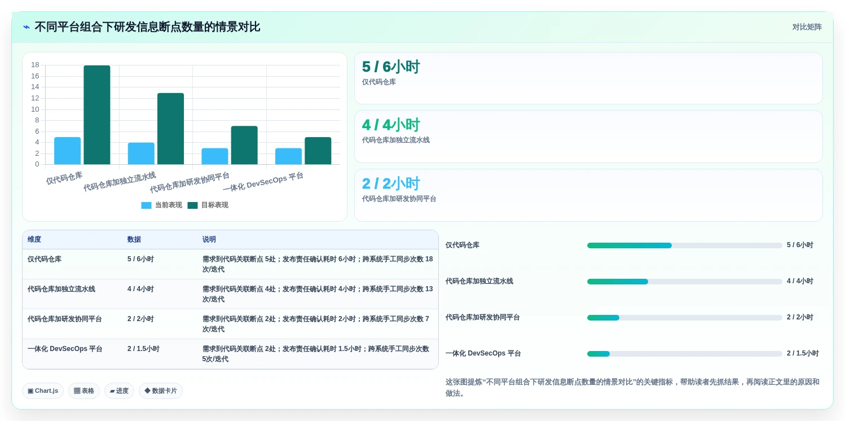Image resolution: width=845 pixels, height=421 pixels.
Task: Click the chart title 不同平台组合下研发信息断点数量的情景对比
Action: coord(147,27)
